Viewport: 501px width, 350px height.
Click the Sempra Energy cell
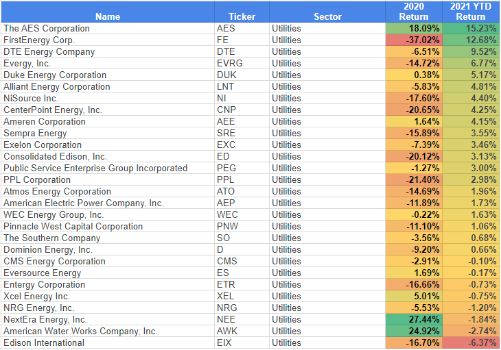coord(108,134)
